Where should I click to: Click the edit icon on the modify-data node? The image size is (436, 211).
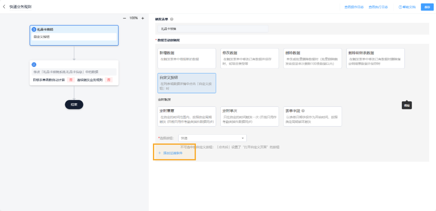pyautogui.click(x=34, y=65)
